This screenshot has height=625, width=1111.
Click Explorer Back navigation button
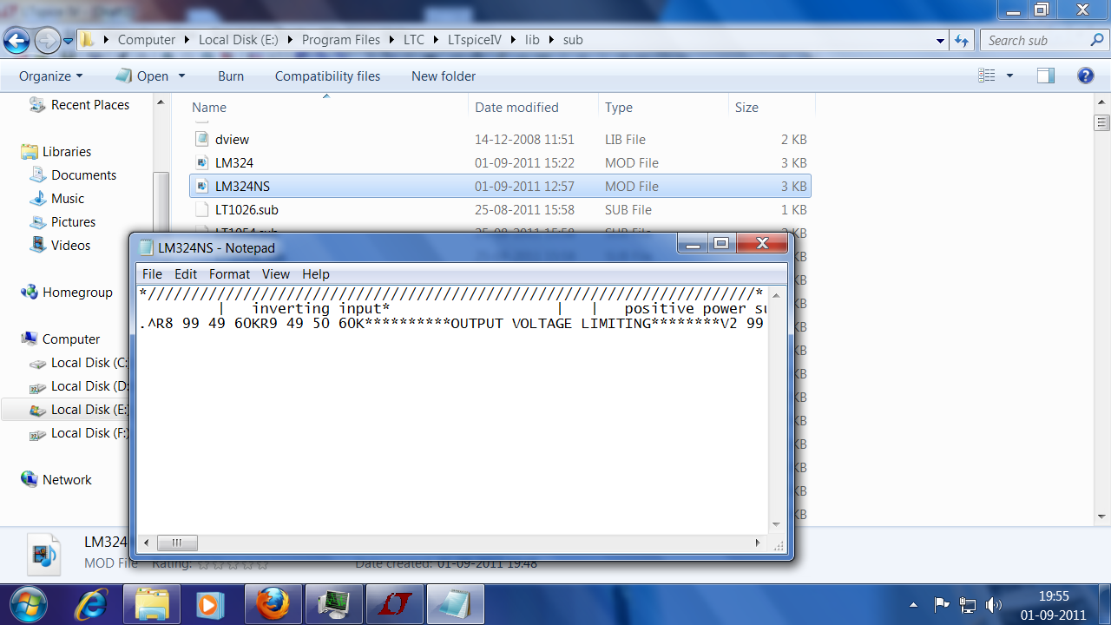pyautogui.click(x=16, y=40)
